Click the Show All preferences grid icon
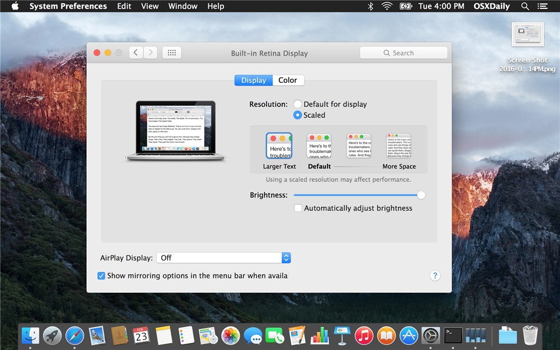 172,53
